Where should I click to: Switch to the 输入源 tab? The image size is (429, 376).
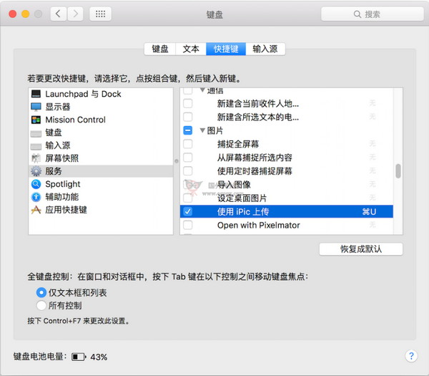pos(266,49)
